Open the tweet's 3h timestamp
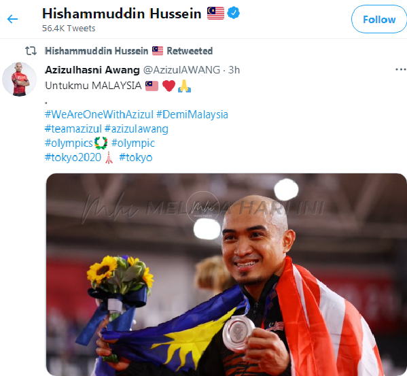The height and width of the screenshot is (376, 407). 234,70
